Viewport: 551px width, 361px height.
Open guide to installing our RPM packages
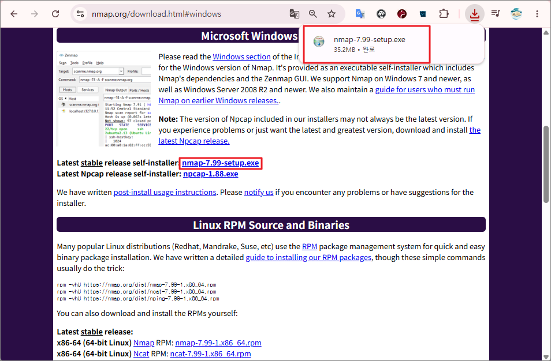click(x=308, y=258)
